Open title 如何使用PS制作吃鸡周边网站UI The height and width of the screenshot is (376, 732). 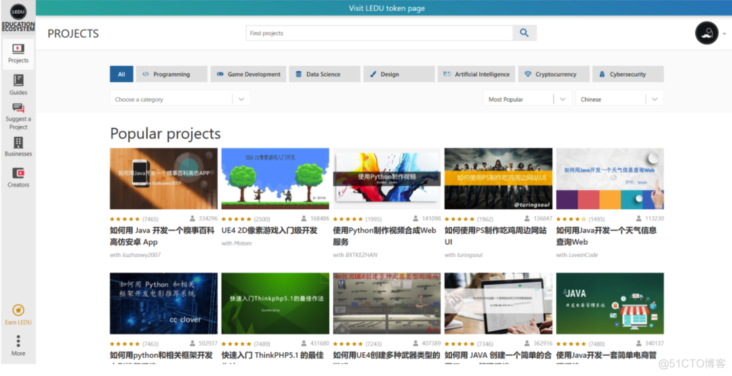(x=495, y=236)
